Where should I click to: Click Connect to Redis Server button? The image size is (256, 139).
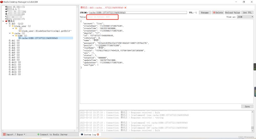pyautogui.click(x=52, y=134)
